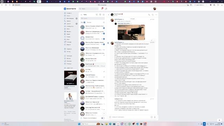This screenshot has width=224, height=126.
Task: Toggle the selection circle beside the long message
Action: pos(108,43)
